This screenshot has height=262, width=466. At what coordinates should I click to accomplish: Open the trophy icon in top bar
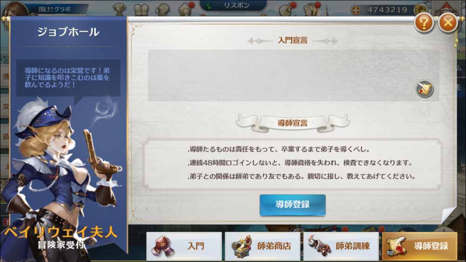(119, 9)
